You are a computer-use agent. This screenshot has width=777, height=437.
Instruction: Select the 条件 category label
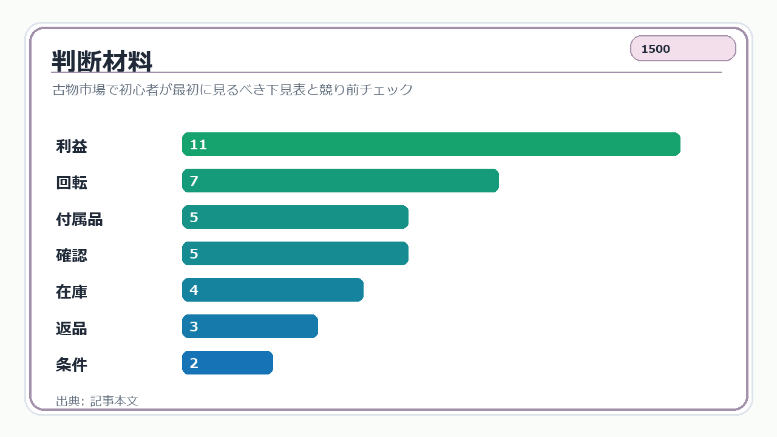coord(72,365)
